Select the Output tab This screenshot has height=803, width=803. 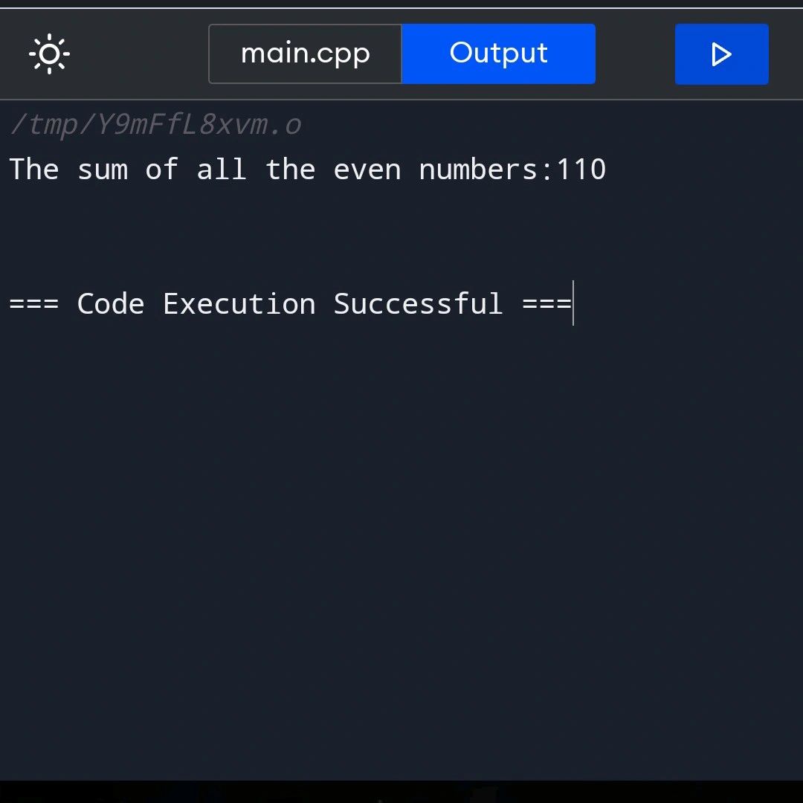(x=498, y=54)
